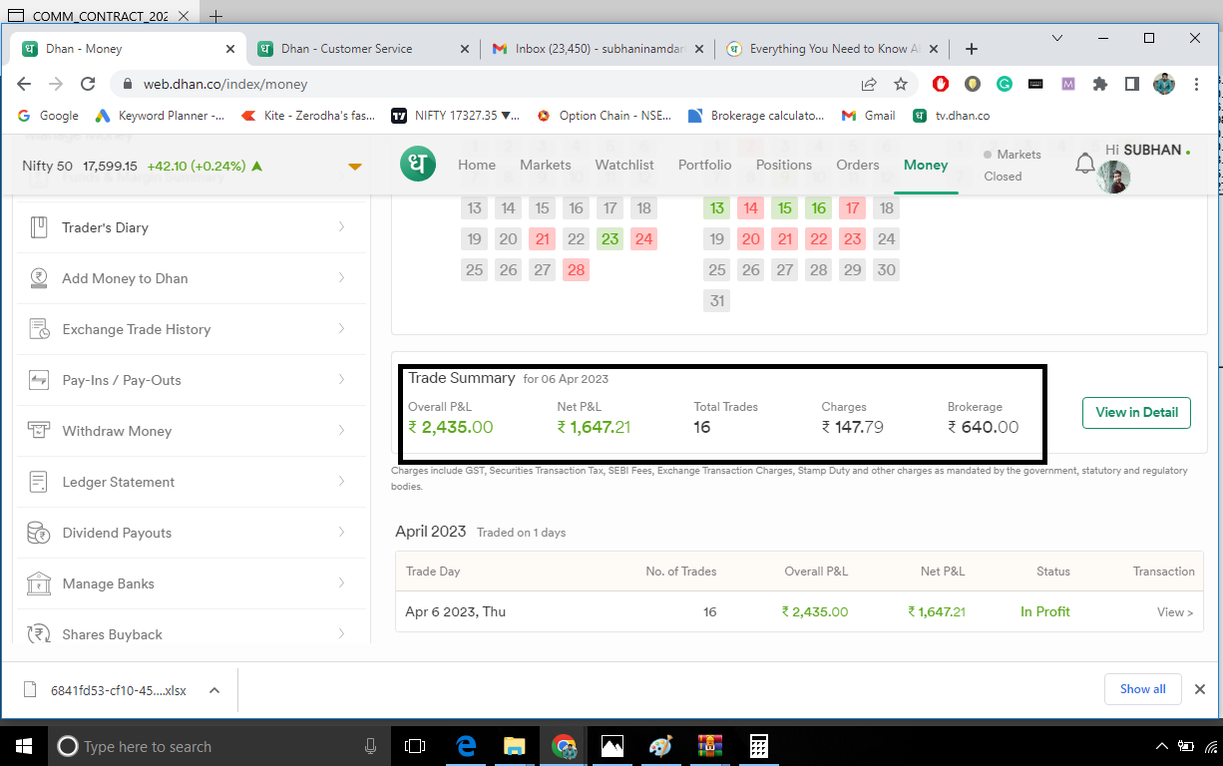Expand Exchange Trade History chevron
The width and height of the screenshot is (1223, 766).
coord(342,329)
